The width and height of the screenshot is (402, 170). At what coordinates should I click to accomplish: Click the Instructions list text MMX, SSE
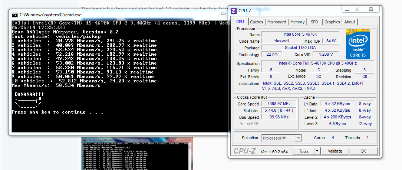(x=314, y=86)
